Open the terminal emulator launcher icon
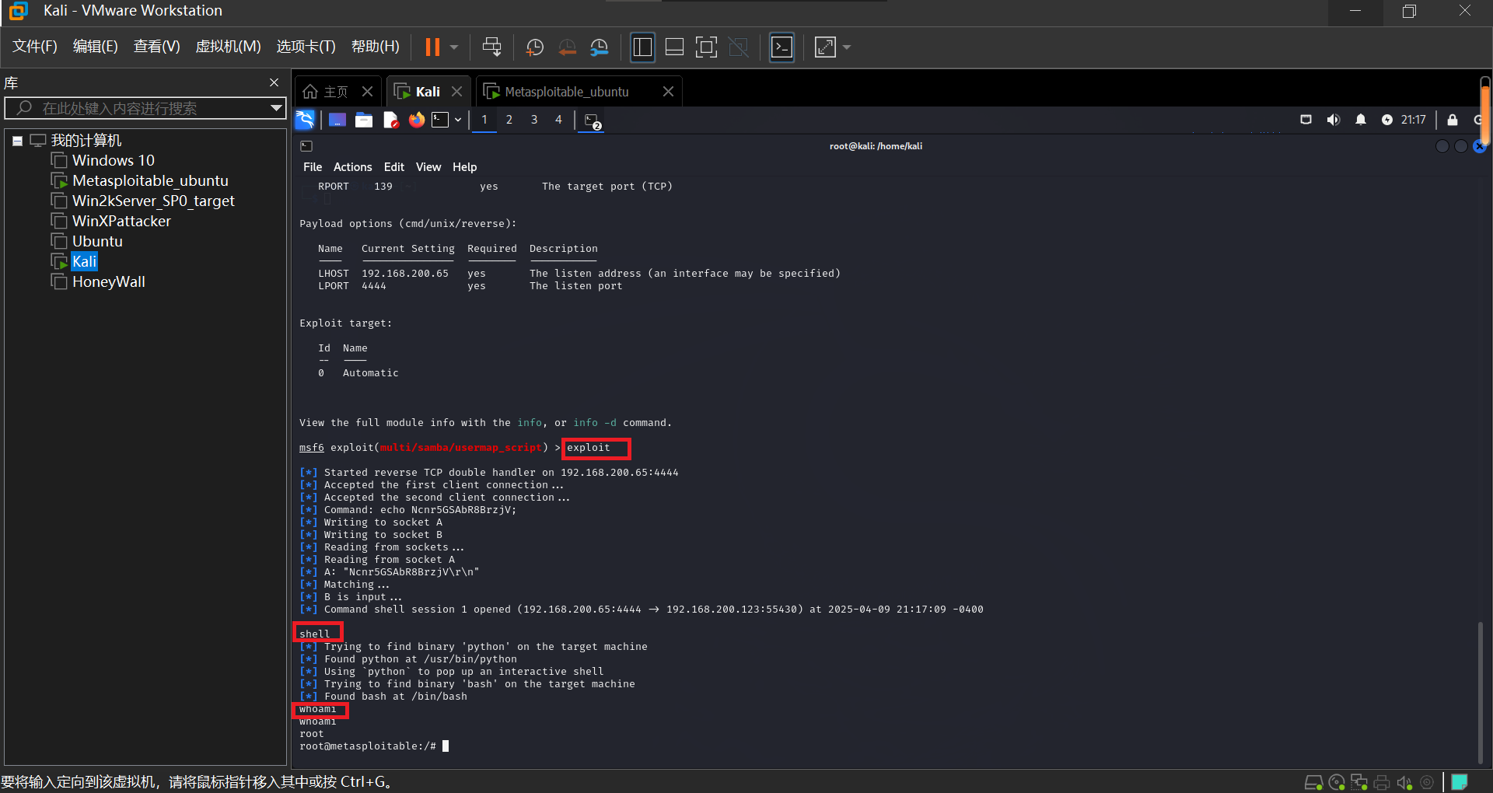The image size is (1493, 793). pos(440,120)
